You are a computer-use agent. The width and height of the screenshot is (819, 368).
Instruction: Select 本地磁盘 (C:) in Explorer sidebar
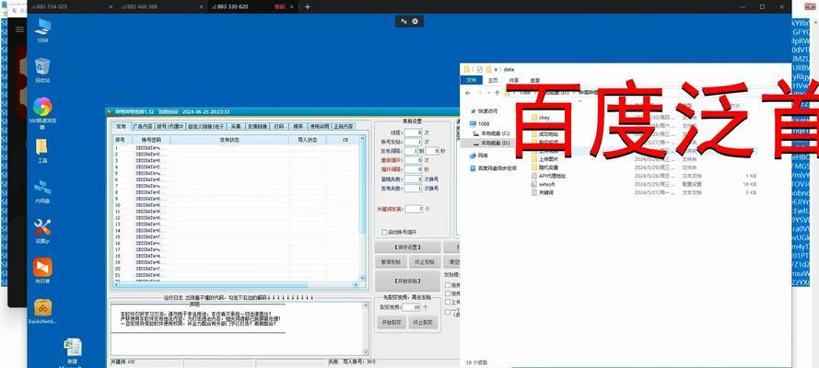490,133
